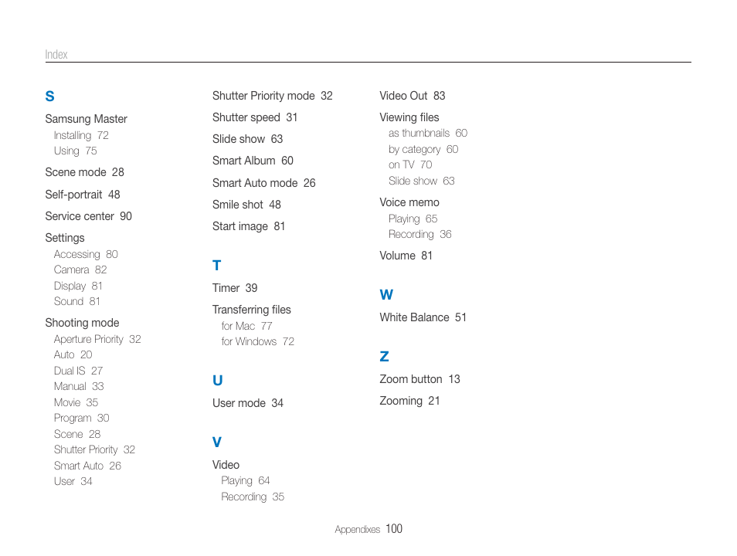737x556 pixels.
Task: Open the Scene mode 28 index entry
Action: pos(85,172)
